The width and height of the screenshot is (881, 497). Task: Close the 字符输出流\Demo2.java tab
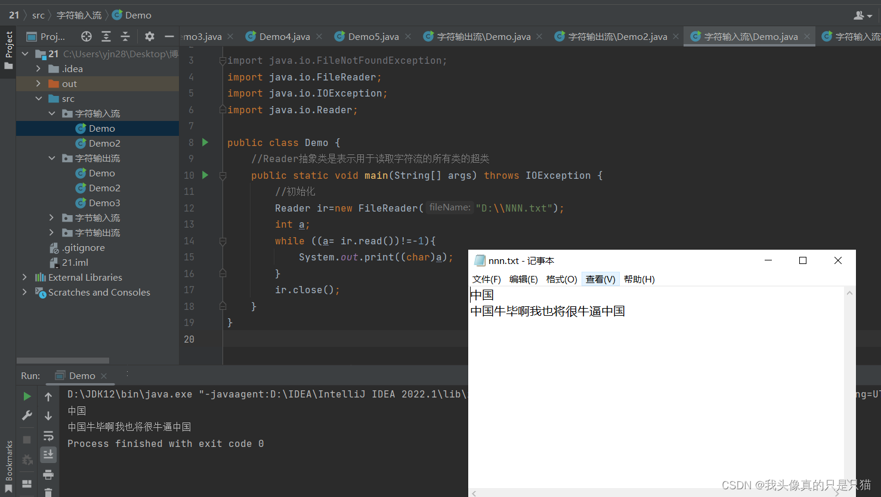676,36
